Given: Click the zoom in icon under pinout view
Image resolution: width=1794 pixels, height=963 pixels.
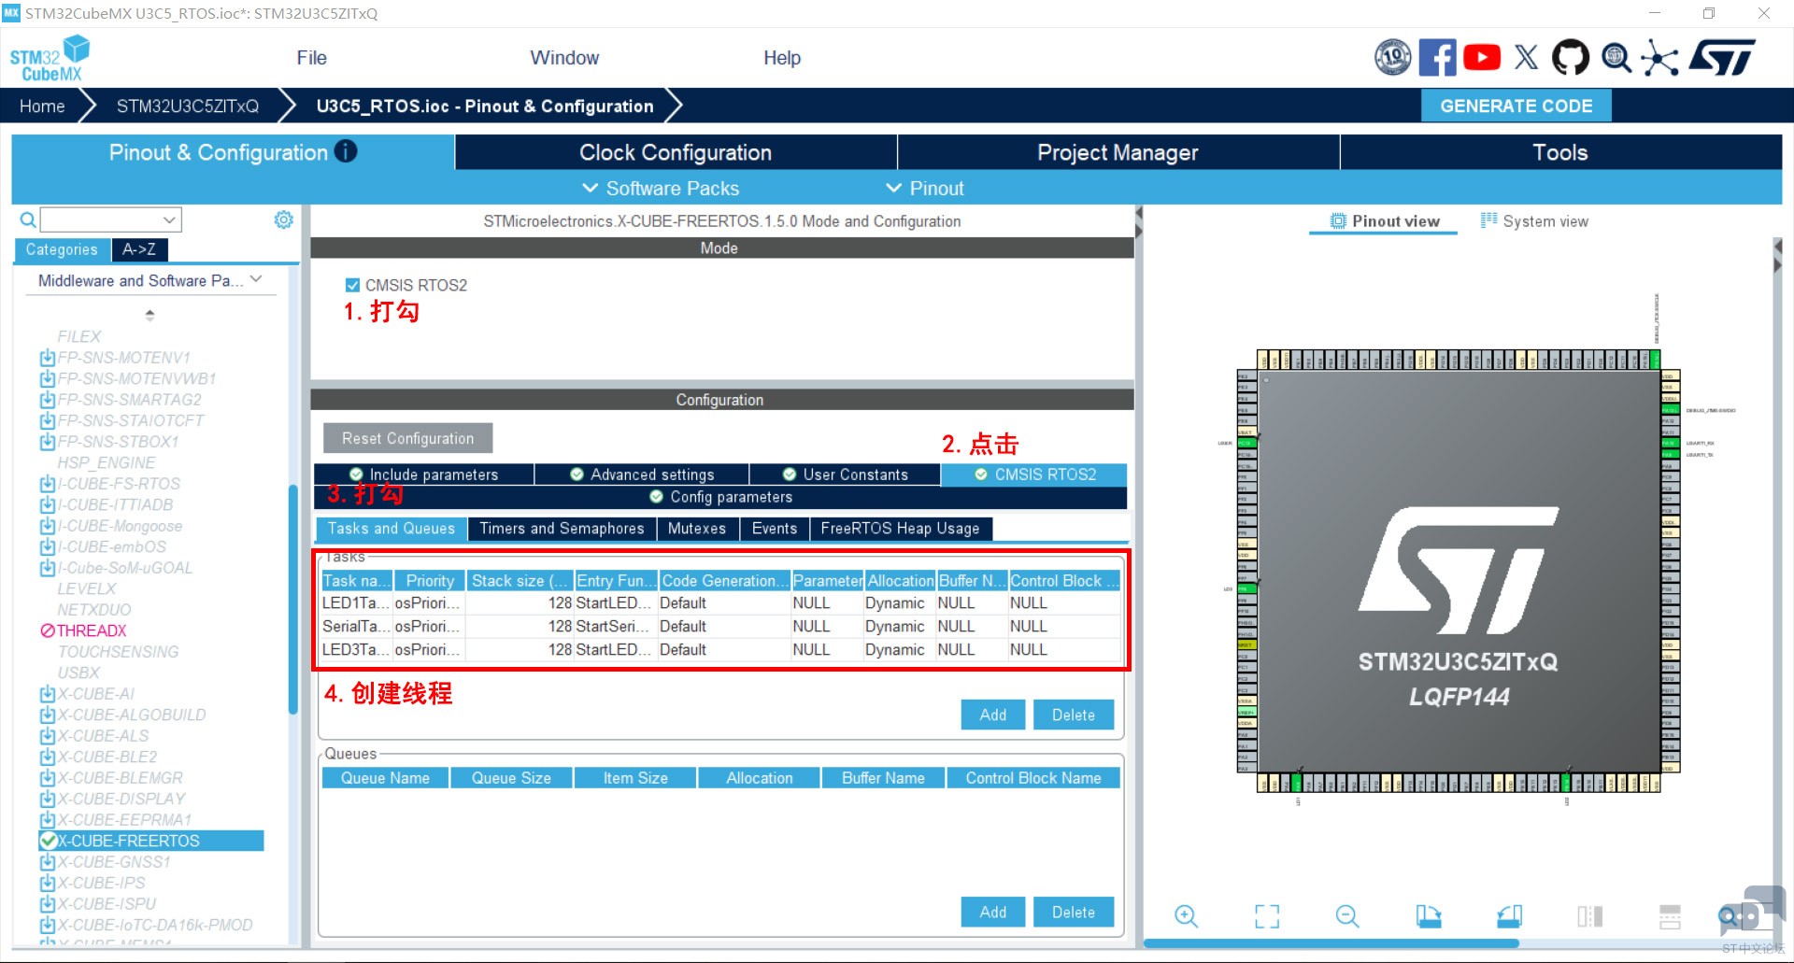Looking at the screenshot, I should tap(1186, 916).
